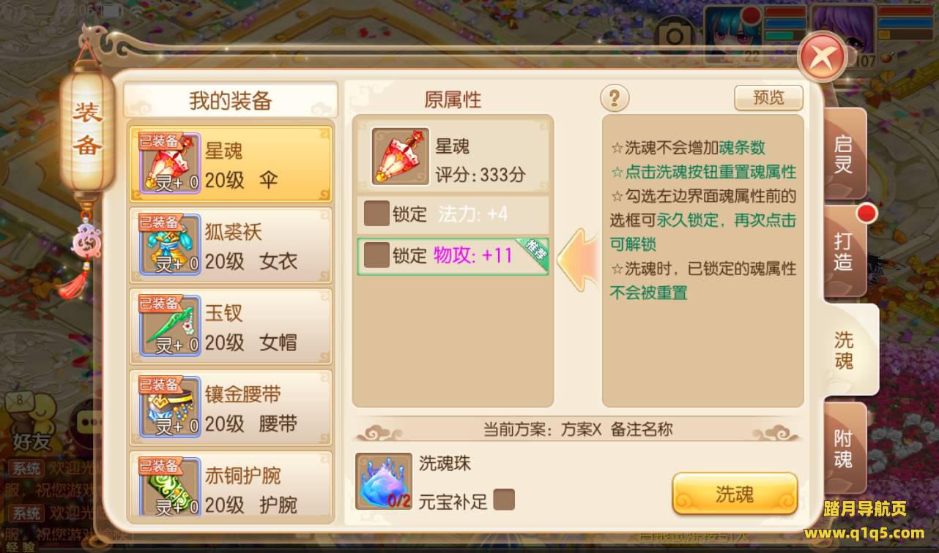Open the 好友 friends chat button
Image resolution: width=939 pixels, height=553 pixels.
pos(31,421)
